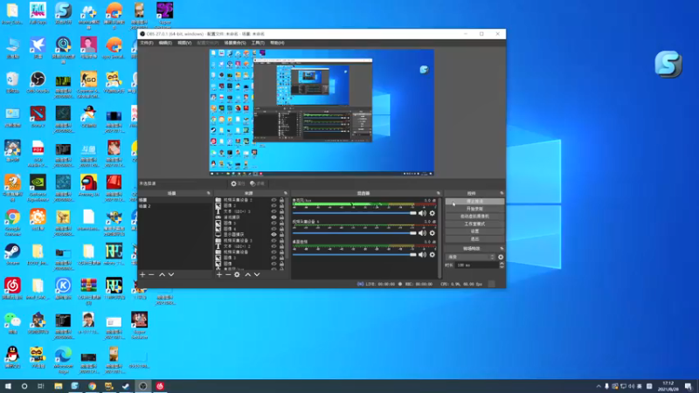Open the 文件(F) menu
The height and width of the screenshot is (393, 699).
pos(147,43)
